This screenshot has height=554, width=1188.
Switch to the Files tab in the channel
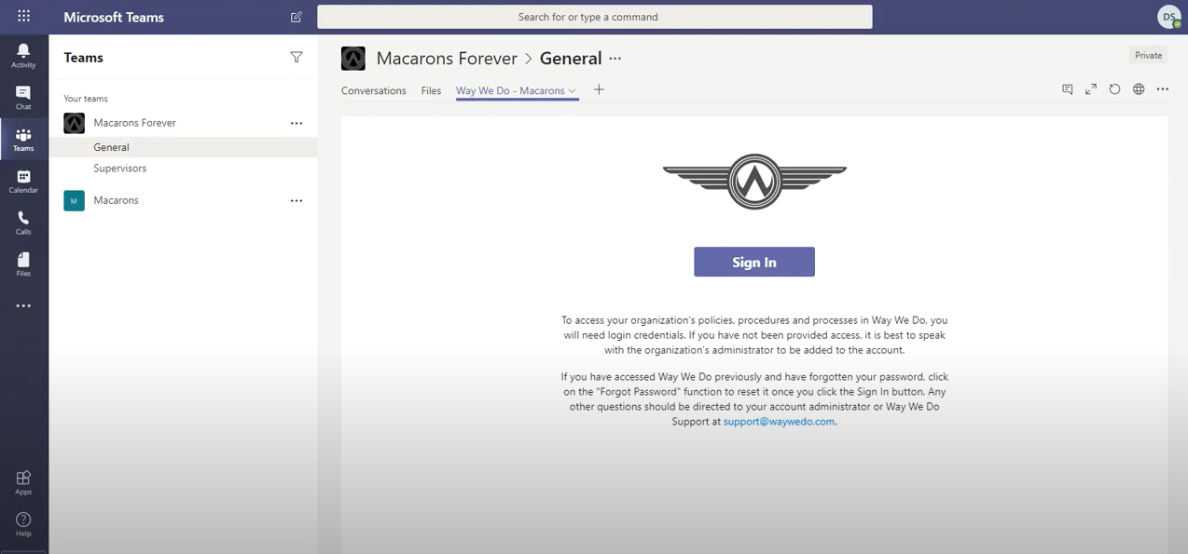coord(431,90)
